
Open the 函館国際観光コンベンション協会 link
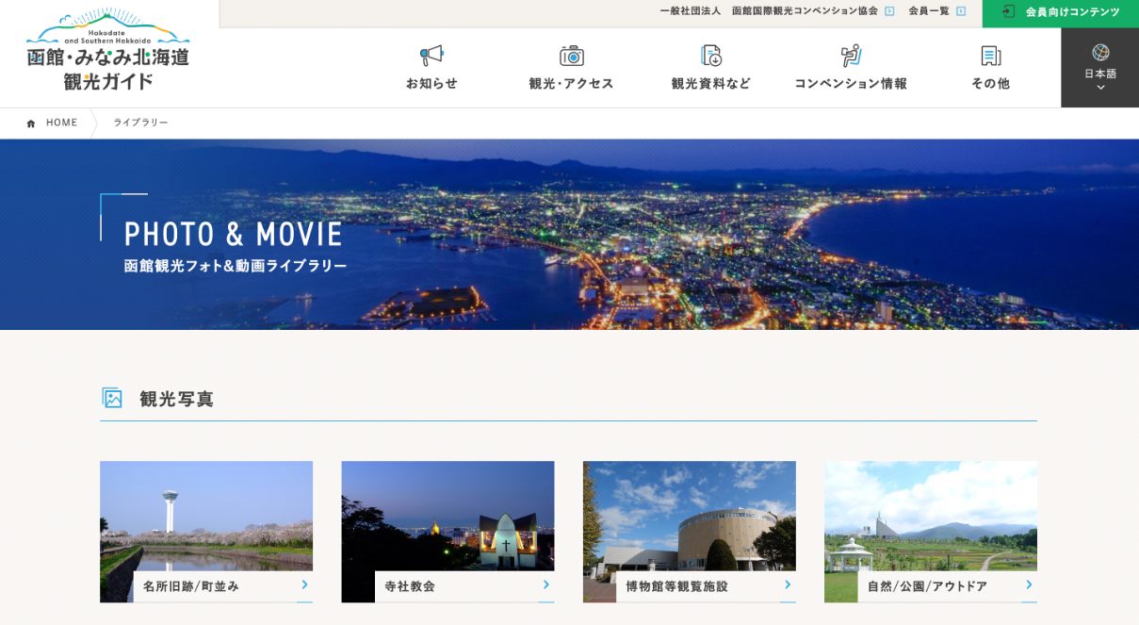[805, 11]
